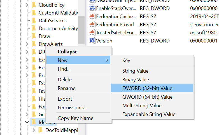Click the EnableStackOver DWORD value icon

(x=92, y=8)
